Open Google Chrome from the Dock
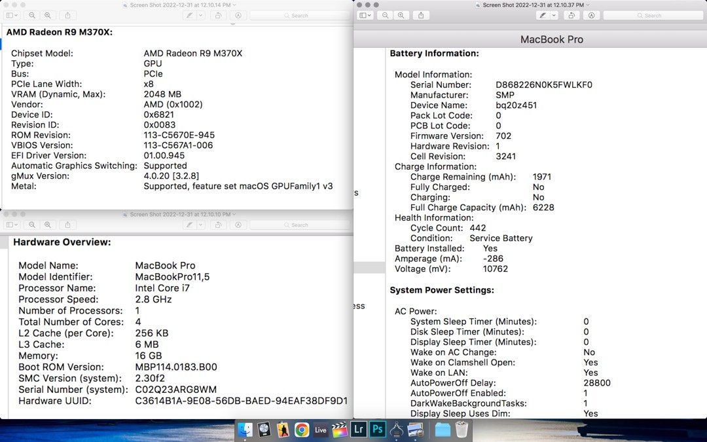The height and width of the screenshot is (442, 707). coord(302,430)
